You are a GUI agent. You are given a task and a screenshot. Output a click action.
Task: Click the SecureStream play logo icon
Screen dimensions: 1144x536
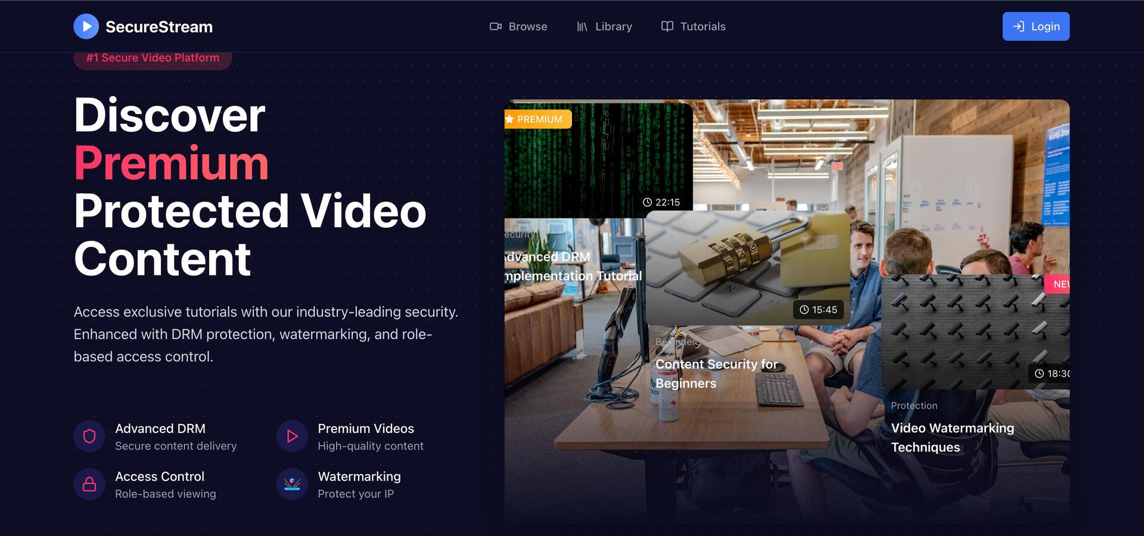point(86,26)
